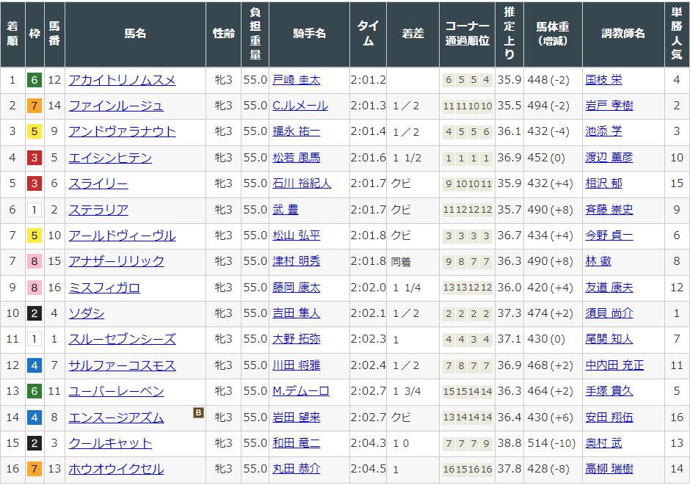Screen dimensions: 690x485
Task: Open horse link スルーセブンシーズ
Action: 122,339
